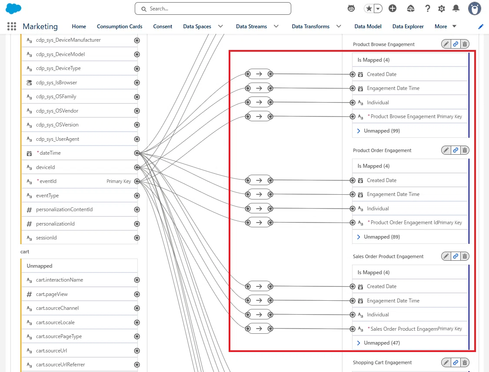The image size is (489, 372).
Task: Click link icon for Sales Order Product Engagement
Action: pyautogui.click(x=456, y=256)
